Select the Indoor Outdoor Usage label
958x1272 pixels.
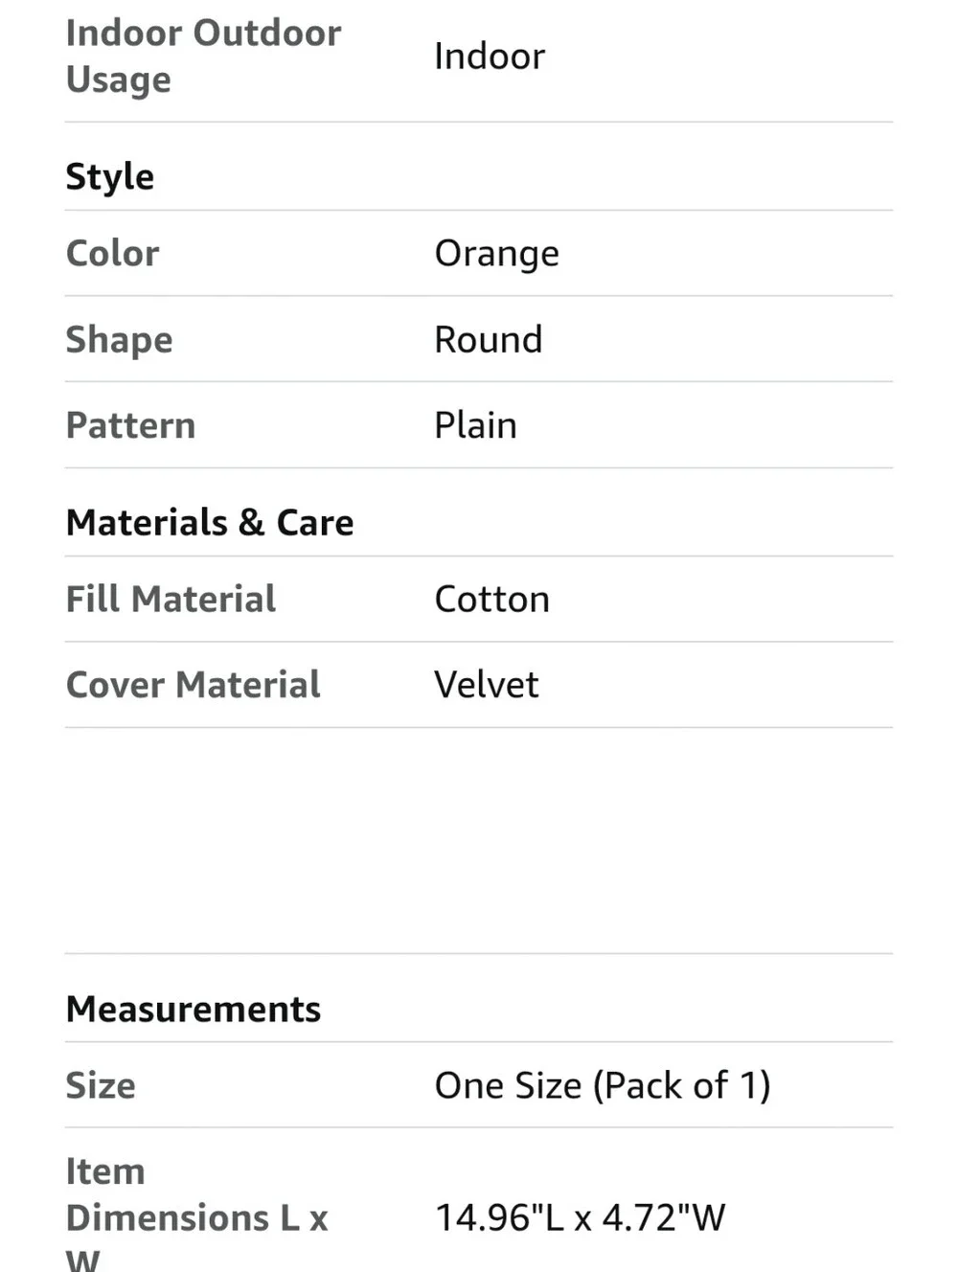pos(203,56)
